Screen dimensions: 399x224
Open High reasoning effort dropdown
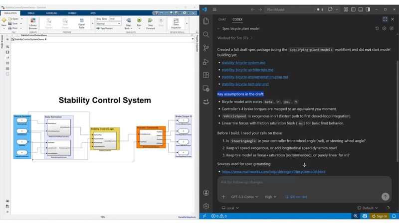(x=270, y=197)
